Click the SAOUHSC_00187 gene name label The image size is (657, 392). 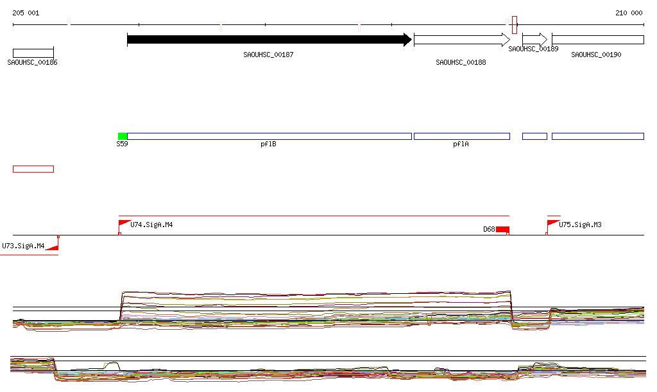tap(268, 55)
